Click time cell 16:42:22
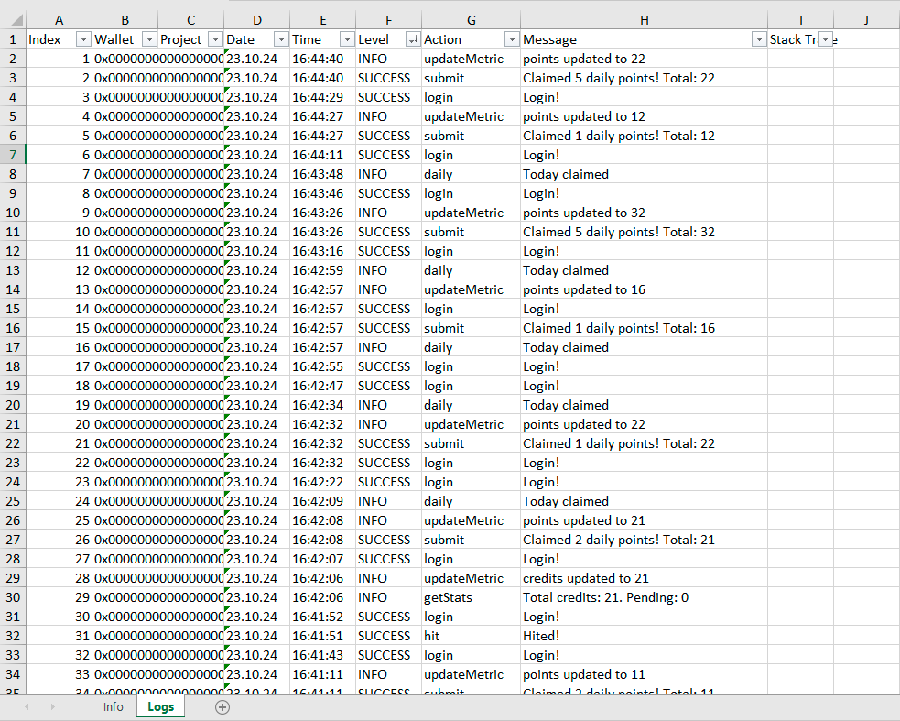This screenshot has width=900, height=721. 322,482
